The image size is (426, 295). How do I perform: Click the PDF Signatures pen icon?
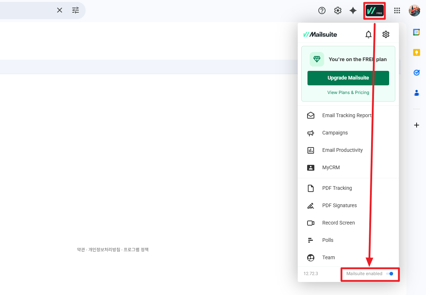[x=311, y=206]
